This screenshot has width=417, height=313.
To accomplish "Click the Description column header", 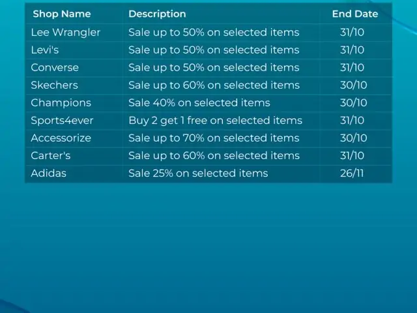I will pyautogui.click(x=157, y=14).
